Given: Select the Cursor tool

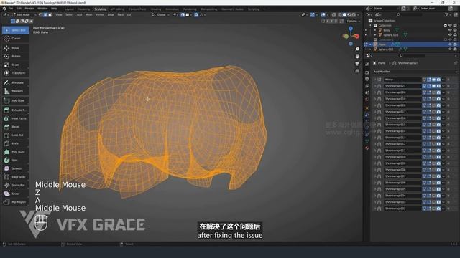Looking at the screenshot, I should 16,38.
